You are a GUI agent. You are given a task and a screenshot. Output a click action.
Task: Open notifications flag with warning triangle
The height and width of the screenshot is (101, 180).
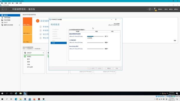click(x=155, y=9)
